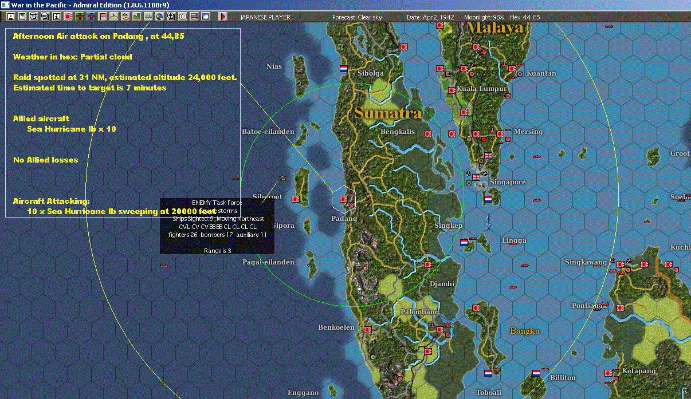Click the double yellow ships toolbar icon
This screenshot has height=399, width=691.
125,17
